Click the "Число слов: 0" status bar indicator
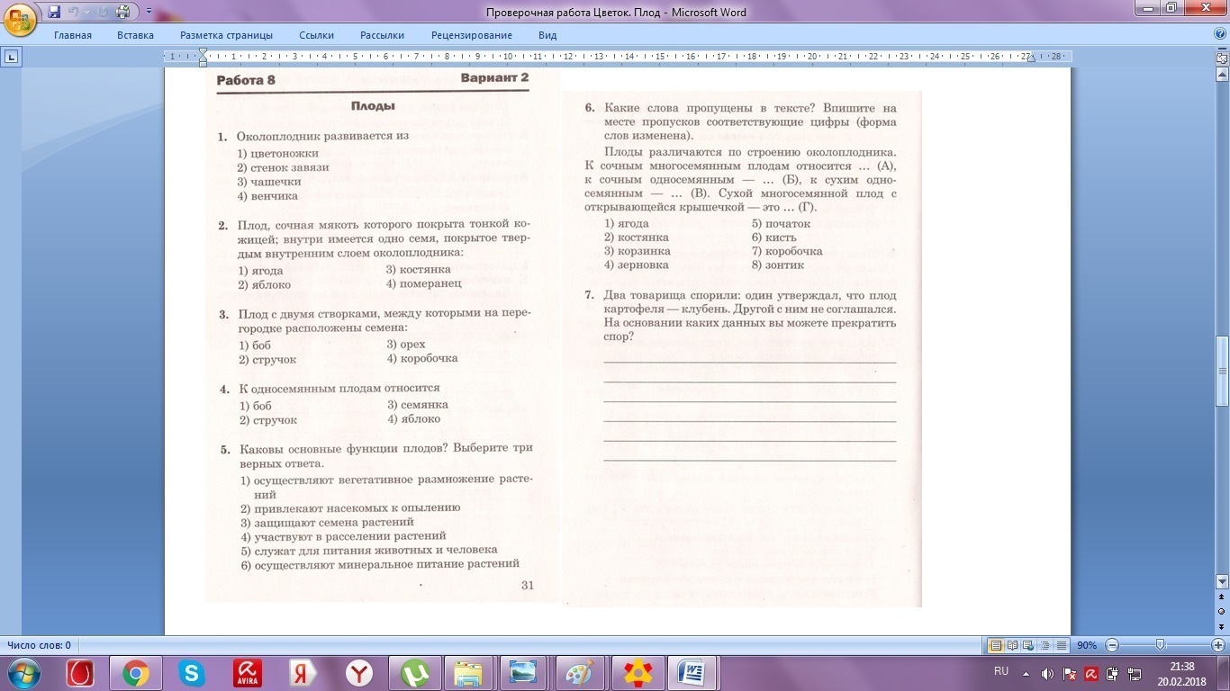Screen dimensions: 1230x691 pos(39,645)
